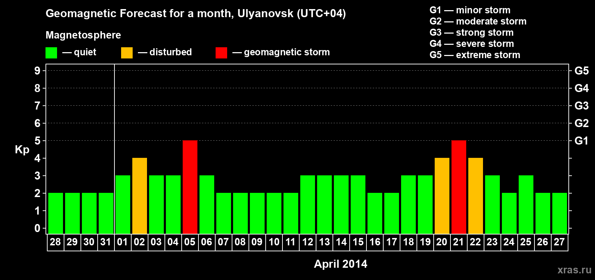This screenshot has height=280, width=595.
Task: Click the 'disturbed' legend text
Action: point(170,52)
